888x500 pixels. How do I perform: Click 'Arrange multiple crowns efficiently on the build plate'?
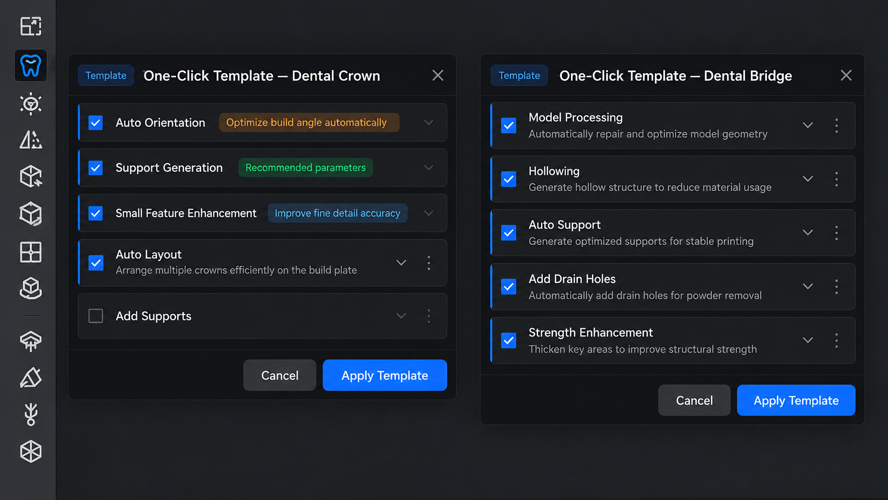point(236,270)
